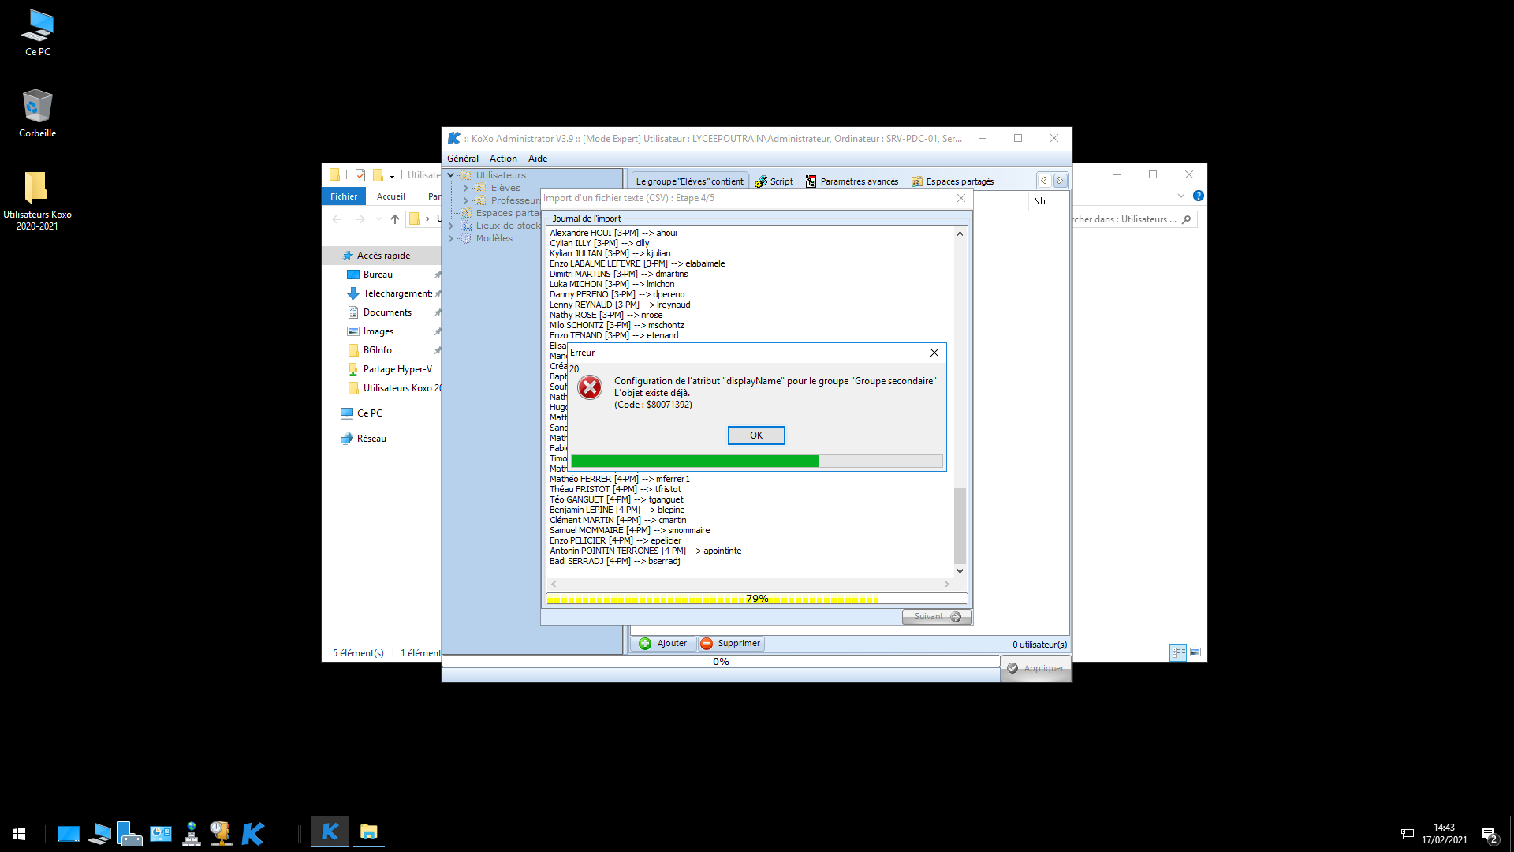The image size is (1514, 852).
Task: Expand the Elèves tree node
Action: [x=466, y=188]
